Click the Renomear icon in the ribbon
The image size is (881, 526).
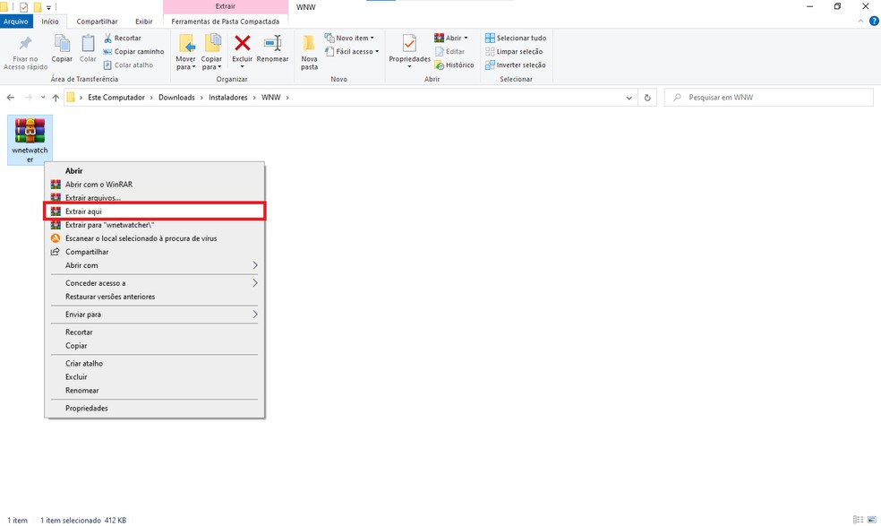(x=272, y=44)
